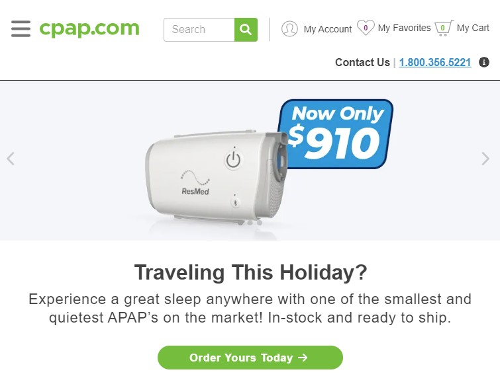
Task: Go to the previous banner slide
Action: 11,159
